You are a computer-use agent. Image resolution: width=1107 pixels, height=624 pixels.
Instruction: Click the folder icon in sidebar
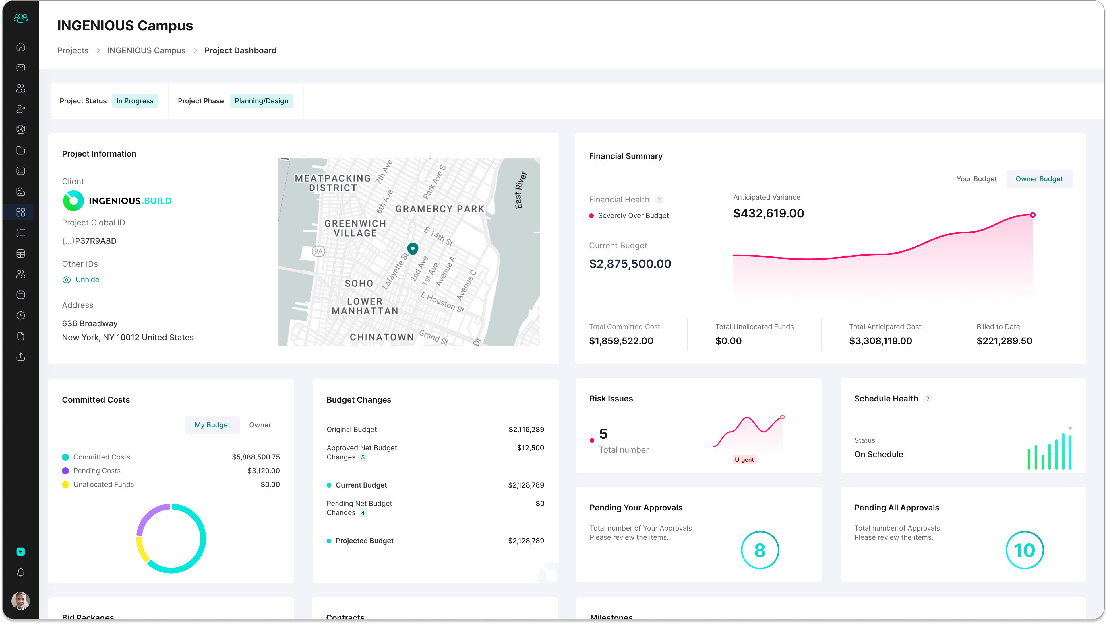(21, 150)
